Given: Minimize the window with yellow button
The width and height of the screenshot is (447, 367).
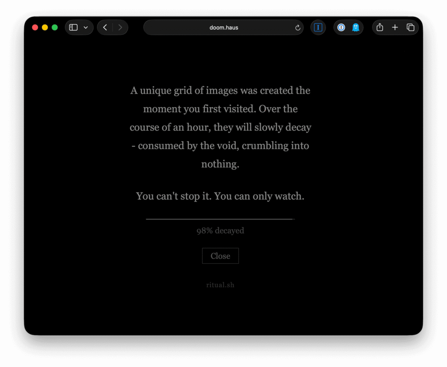Looking at the screenshot, I should click(45, 28).
